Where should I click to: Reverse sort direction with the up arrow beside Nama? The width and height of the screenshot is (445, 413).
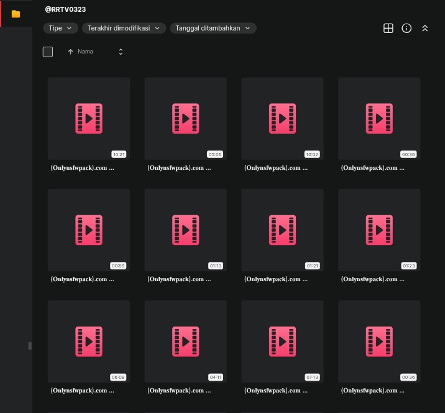tap(70, 52)
